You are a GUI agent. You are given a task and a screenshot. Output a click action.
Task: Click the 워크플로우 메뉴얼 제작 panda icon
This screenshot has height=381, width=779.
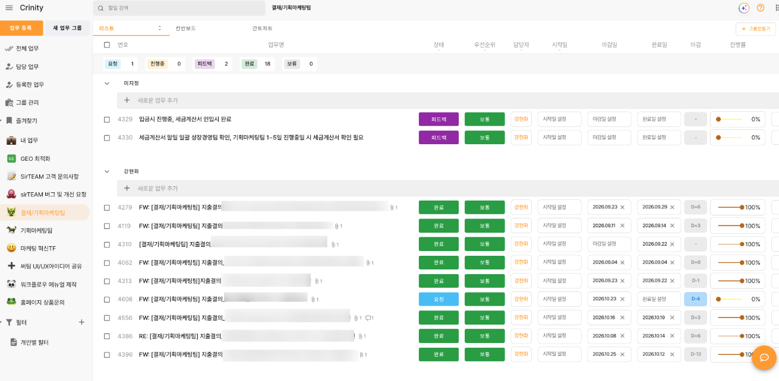tap(11, 284)
